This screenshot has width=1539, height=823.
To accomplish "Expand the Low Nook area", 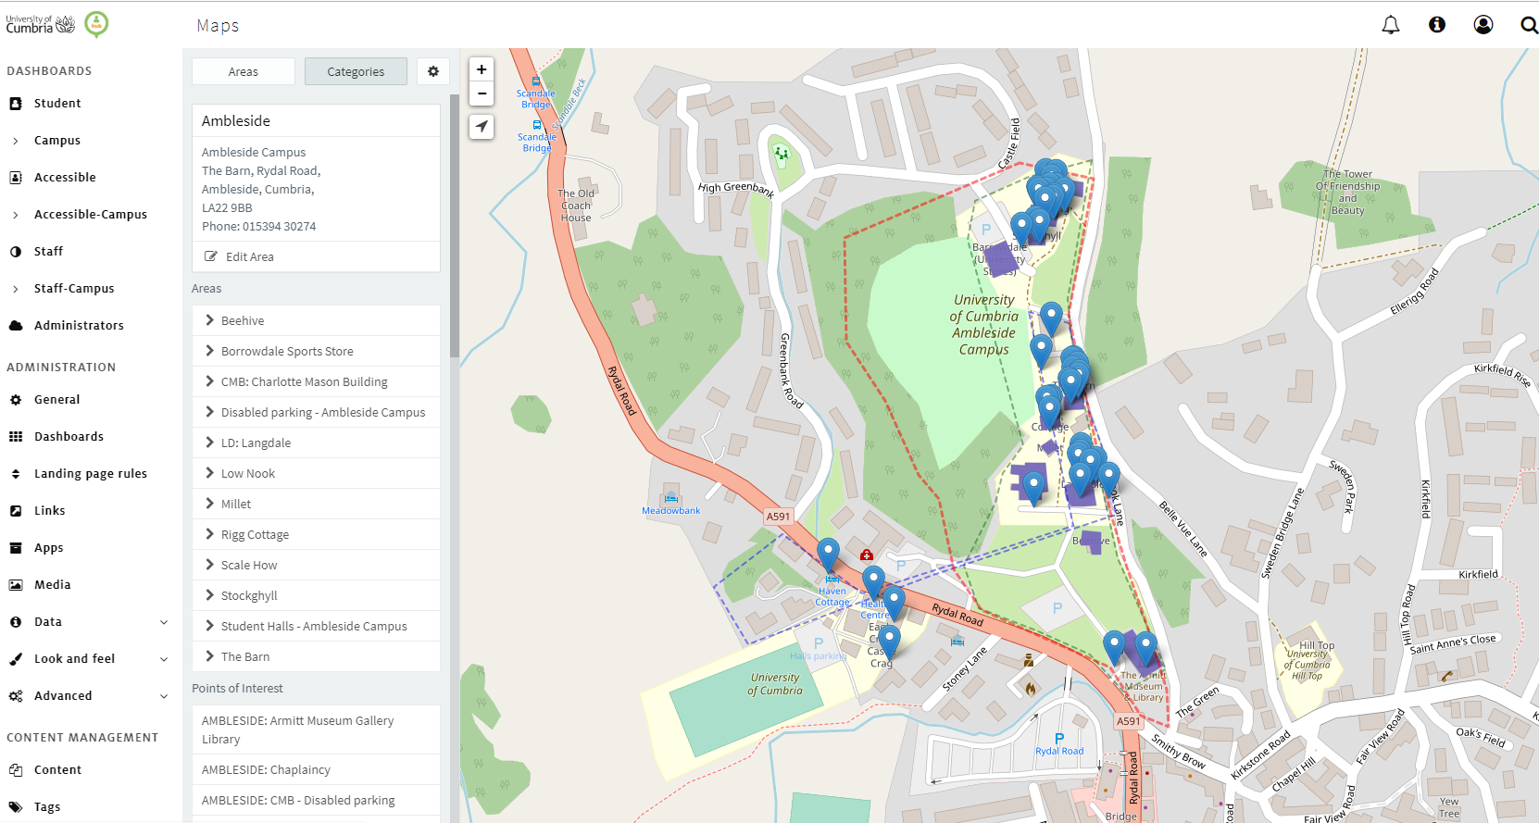I will (316, 473).
